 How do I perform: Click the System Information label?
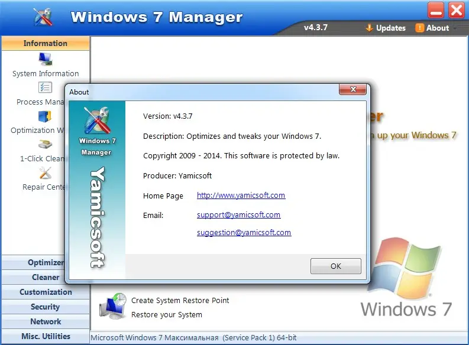click(46, 73)
